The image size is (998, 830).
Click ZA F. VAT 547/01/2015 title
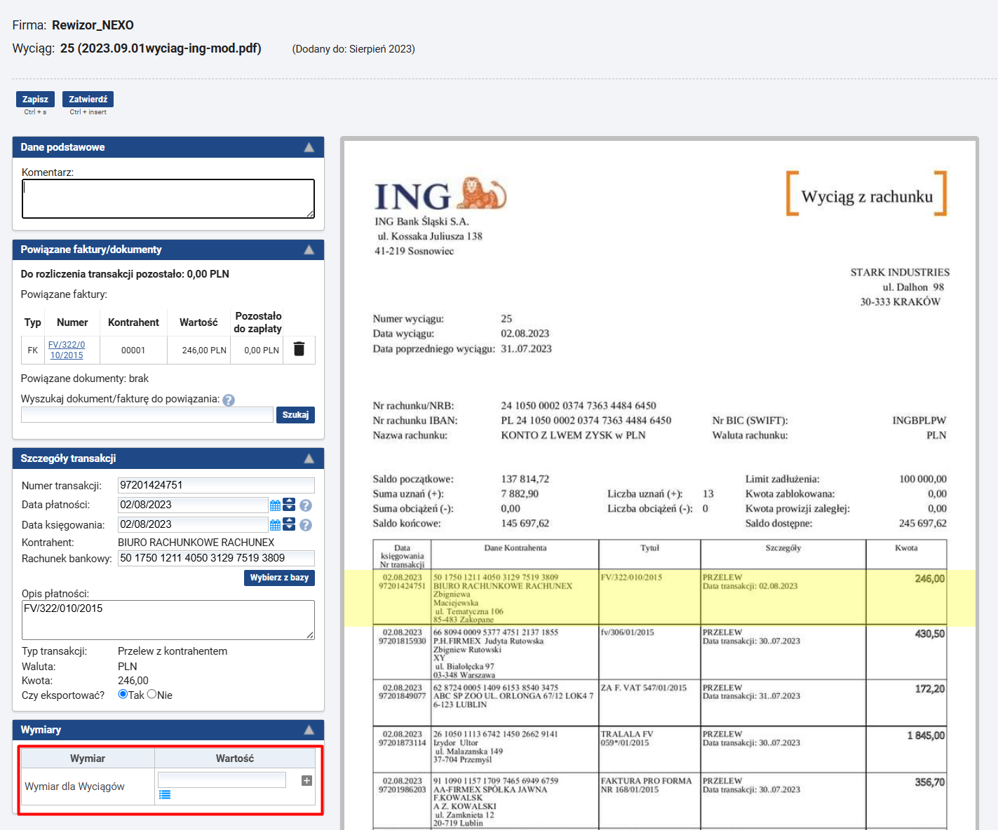point(643,688)
